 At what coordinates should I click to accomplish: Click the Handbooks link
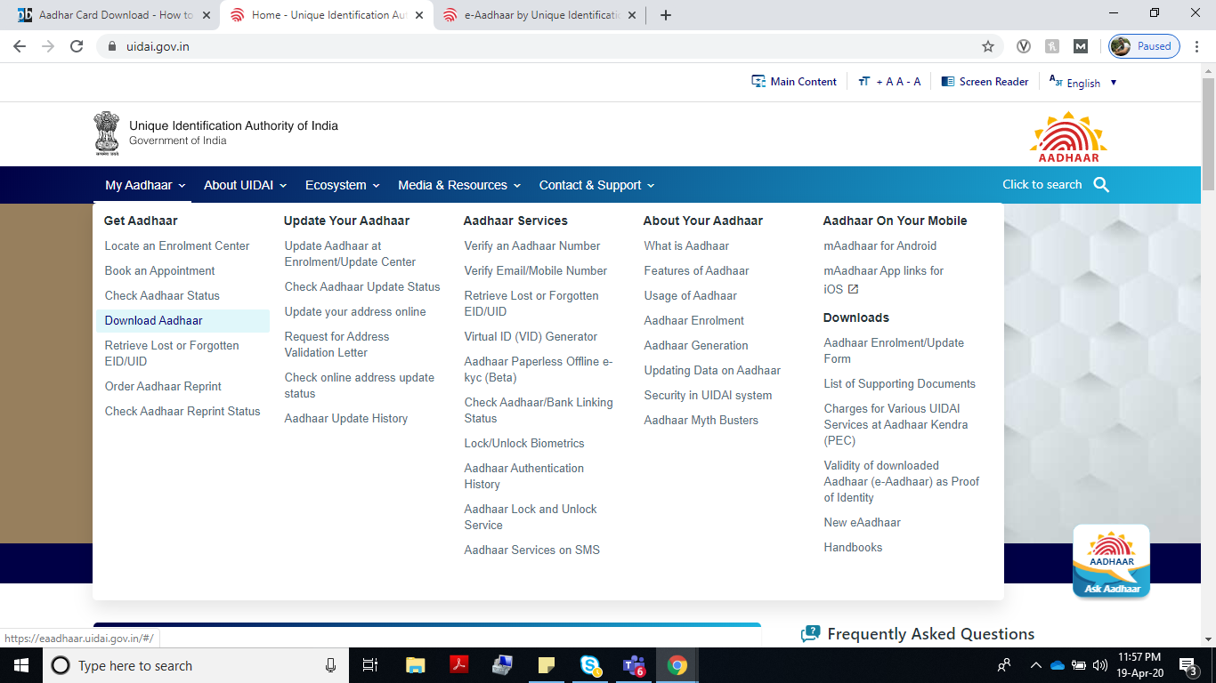pyautogui.click(x=853, y=547)
